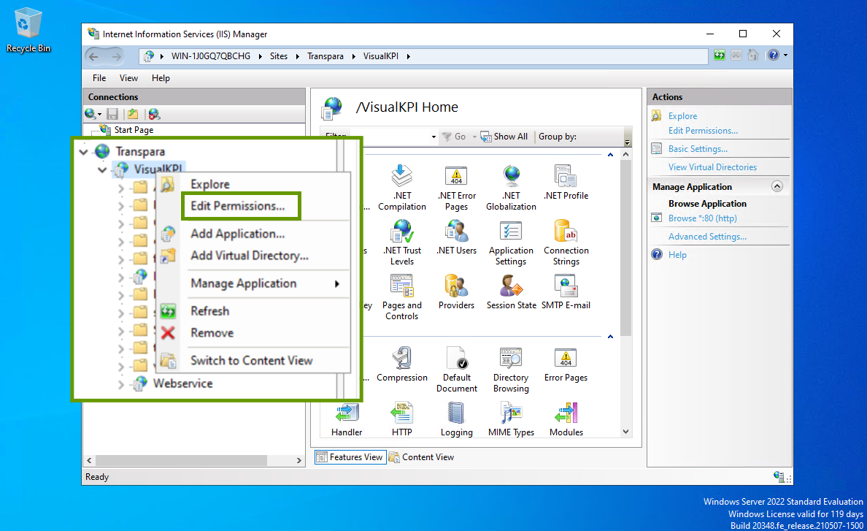Click the Browse *:80 (http) link
This screenshot has height=531, width=867.
pos(702,218)
